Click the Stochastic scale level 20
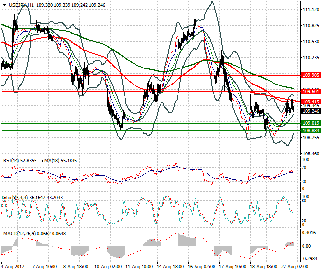 click(304, 221)
